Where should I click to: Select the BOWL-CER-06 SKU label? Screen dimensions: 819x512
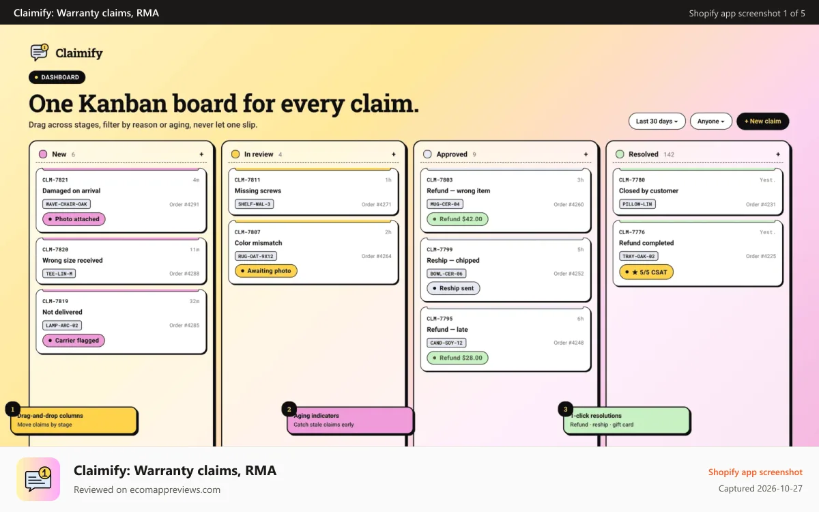point(447,274)
